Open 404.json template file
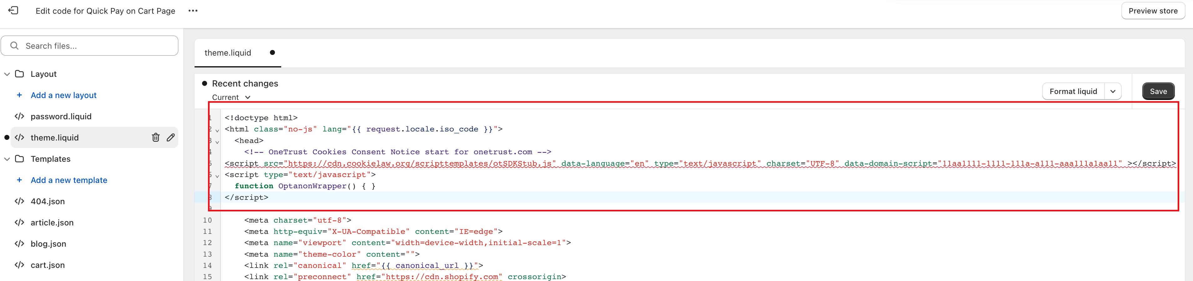 pos(48,201)
